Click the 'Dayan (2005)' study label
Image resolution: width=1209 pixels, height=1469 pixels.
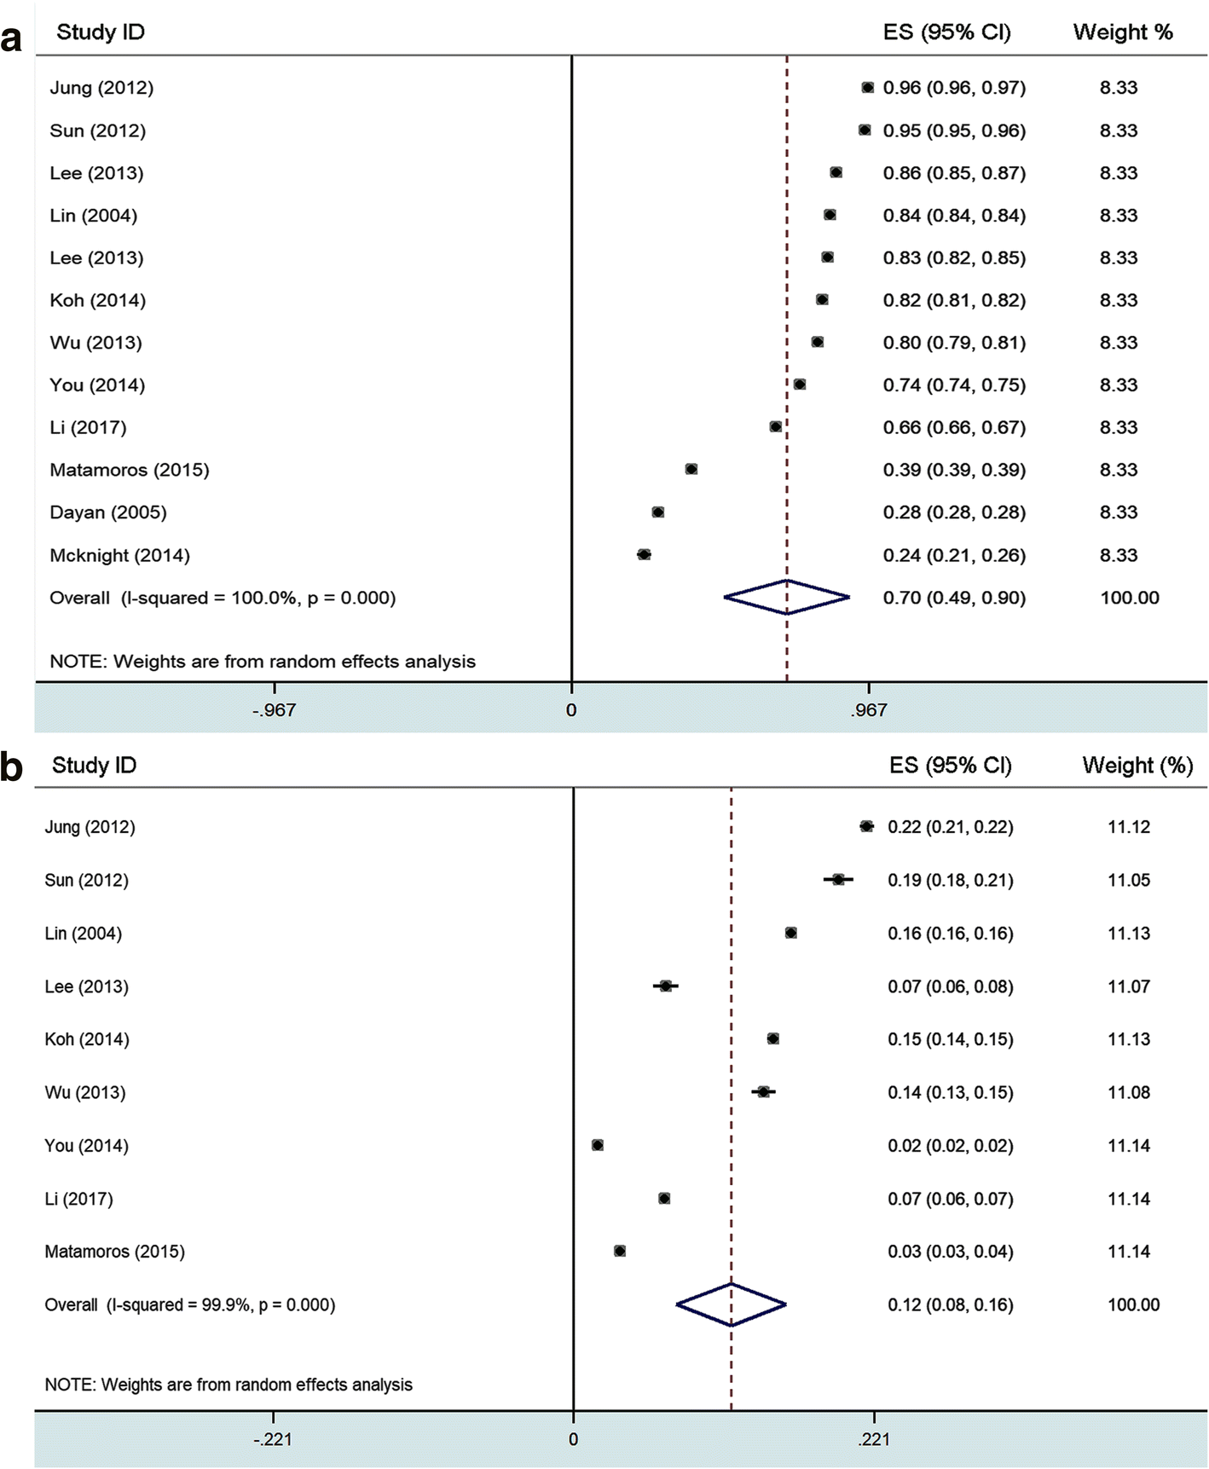click(x=108, y=512)
